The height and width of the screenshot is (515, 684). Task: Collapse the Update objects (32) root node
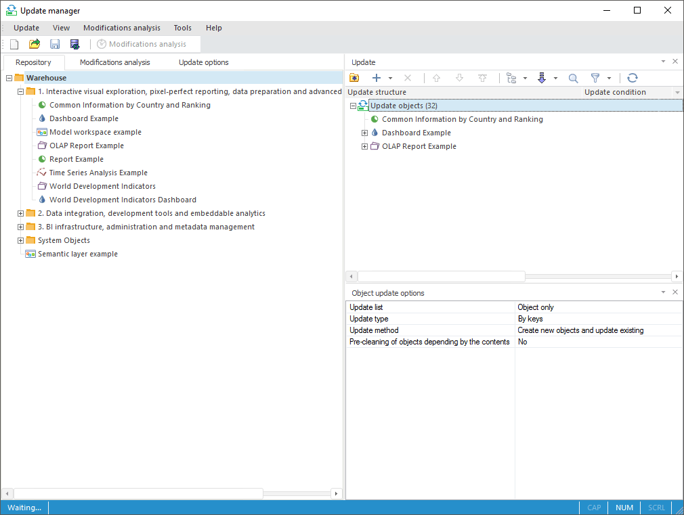click(353, 106)
